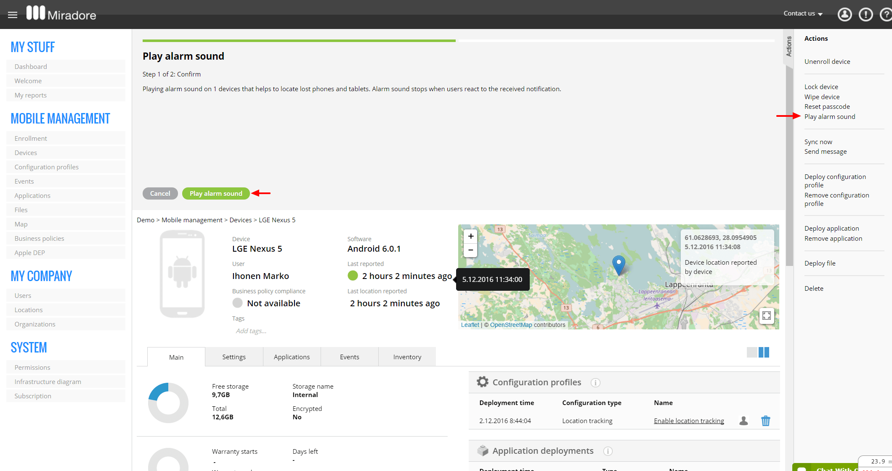Zoom in on the device map
892x471 pixels.
click(x=471, y=236)
